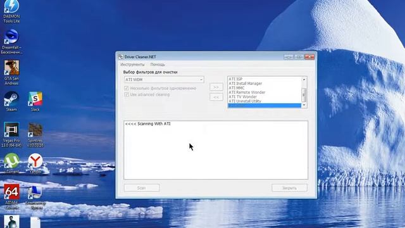Open the Помощь menu
The height and width of the screenshot is (228, 405).
coord(158,65)
